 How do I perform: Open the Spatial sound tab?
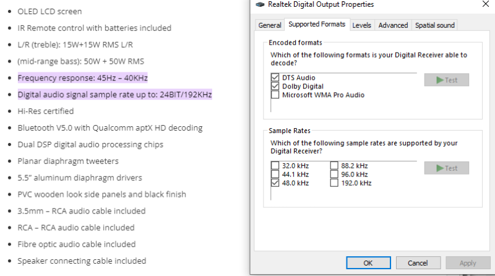coord(435,25)
